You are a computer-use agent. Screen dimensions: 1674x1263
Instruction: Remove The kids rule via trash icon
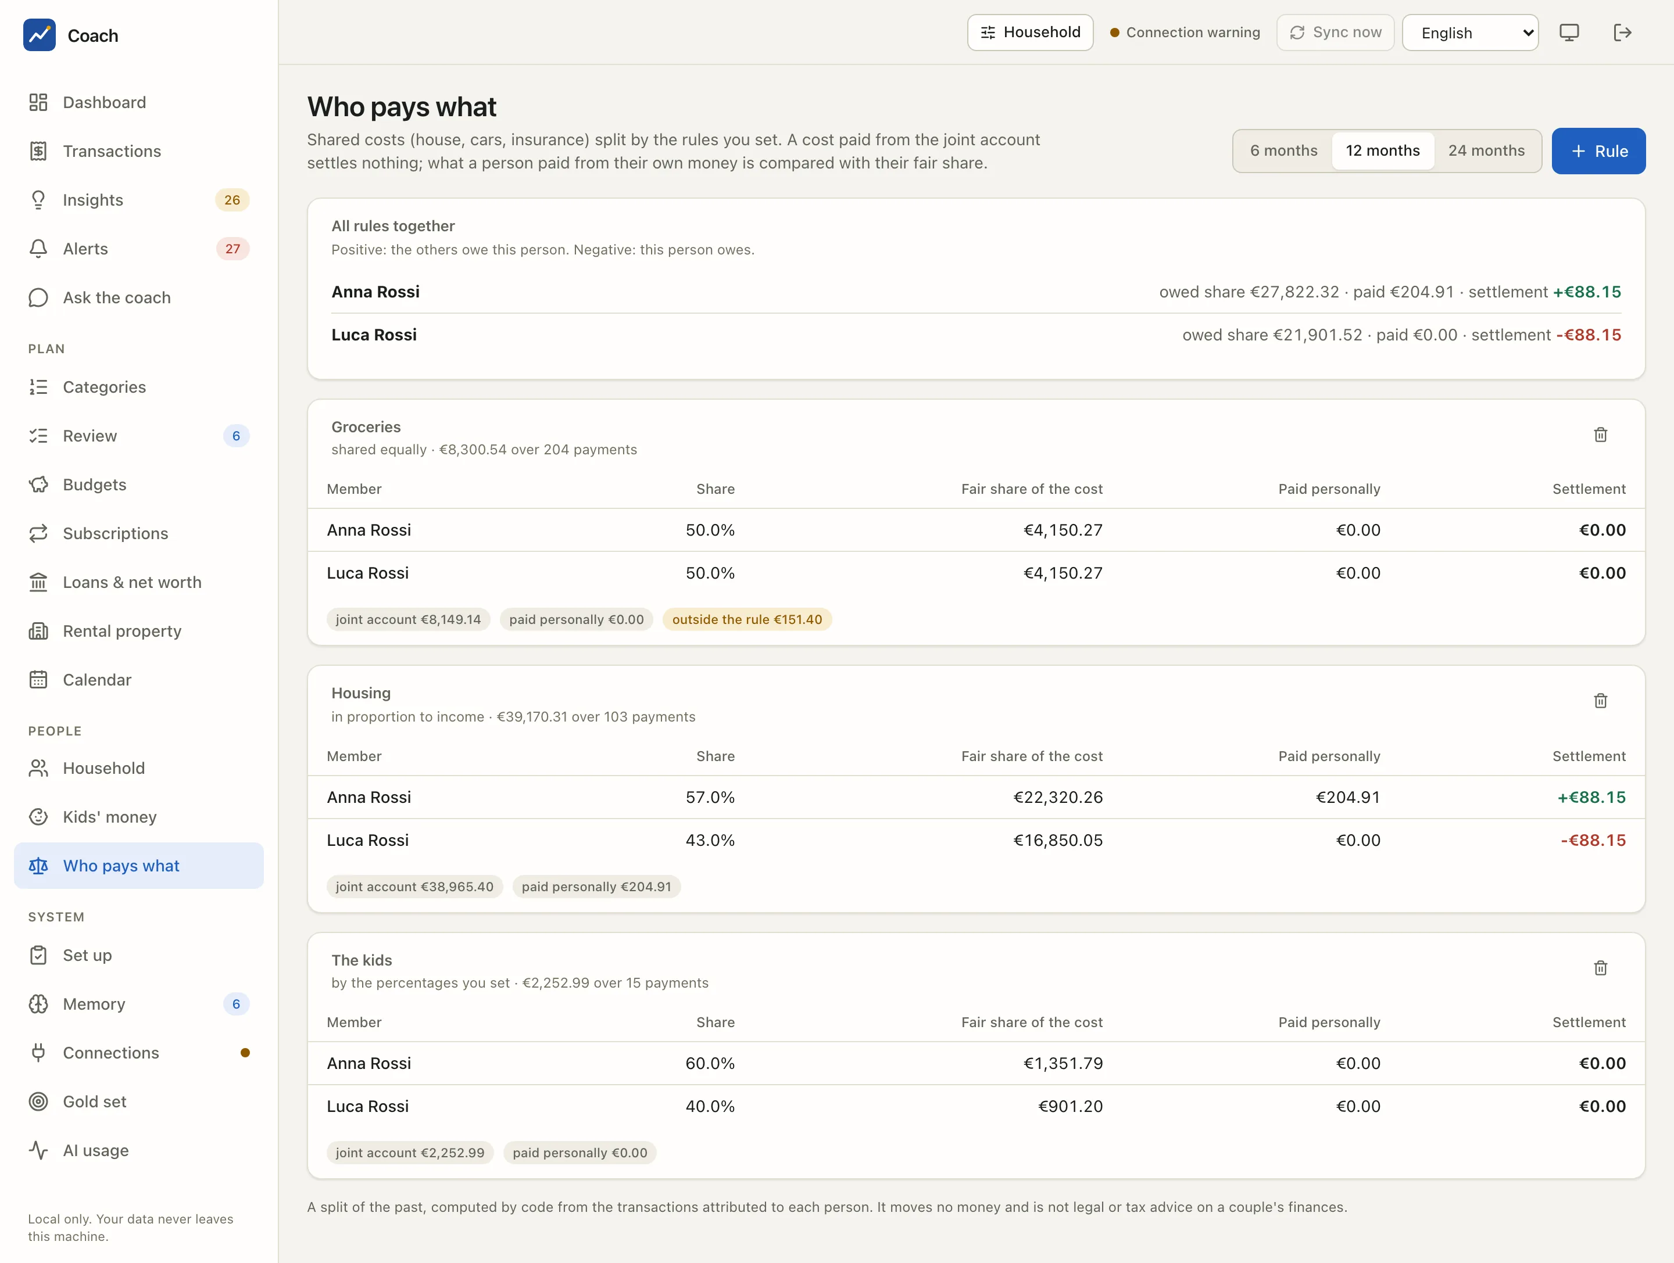1600,968
